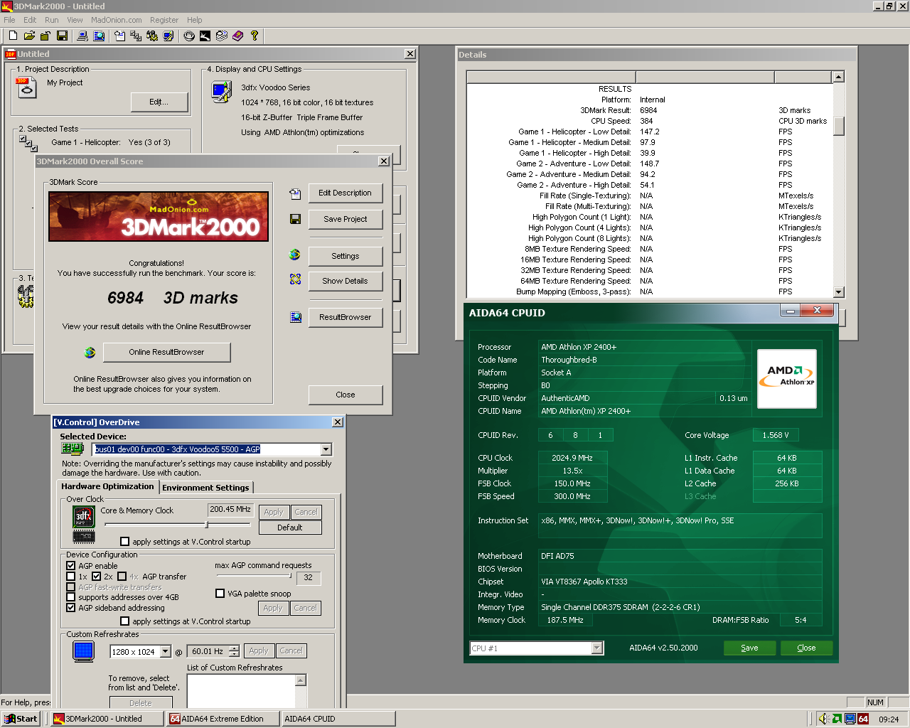Click the black demo picture toolbar icon
Screen dimensions: 910x728
click(x=205, y=36)
